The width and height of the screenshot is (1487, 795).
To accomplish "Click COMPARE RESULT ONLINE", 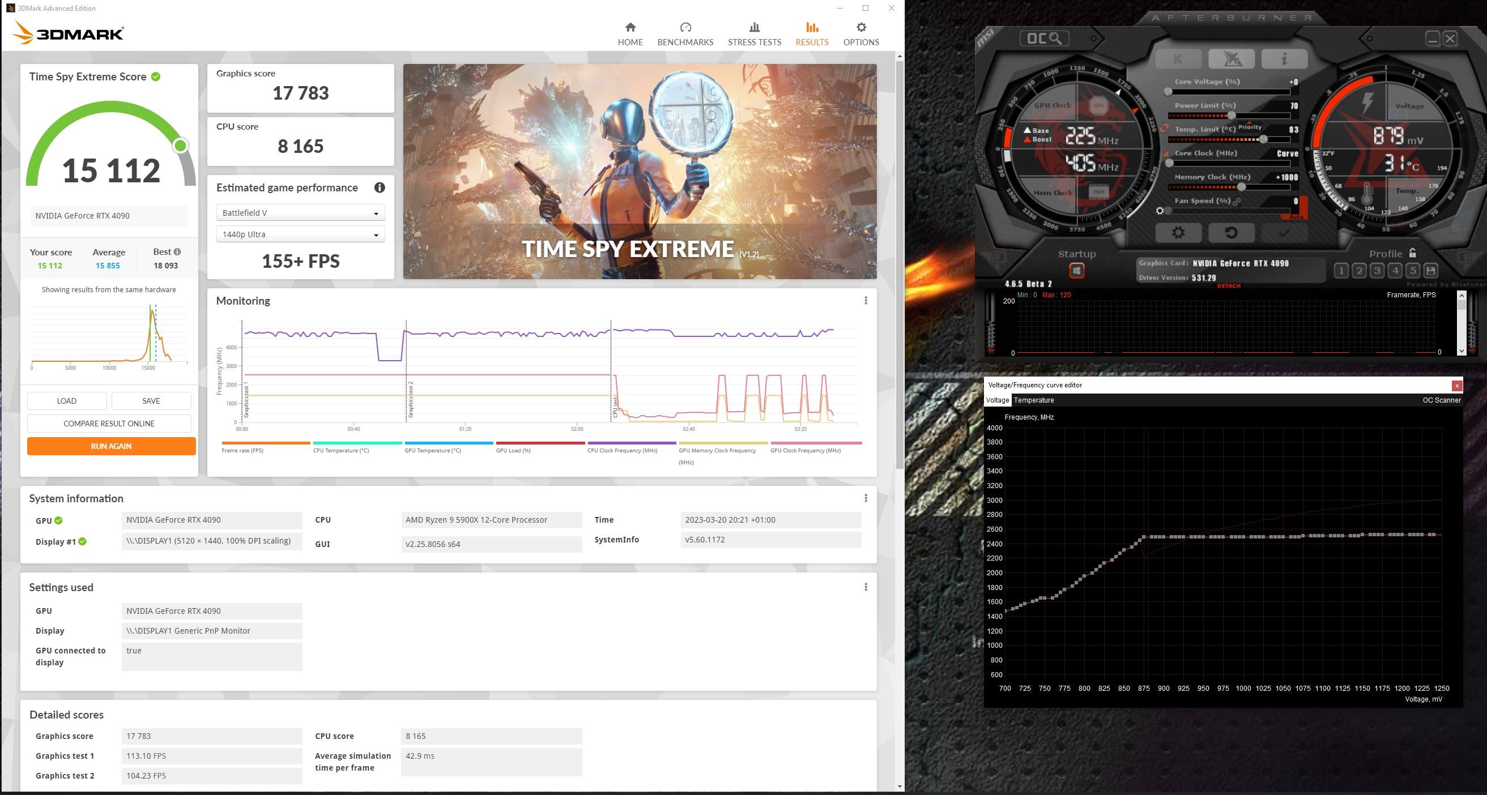I will [109, 424].
